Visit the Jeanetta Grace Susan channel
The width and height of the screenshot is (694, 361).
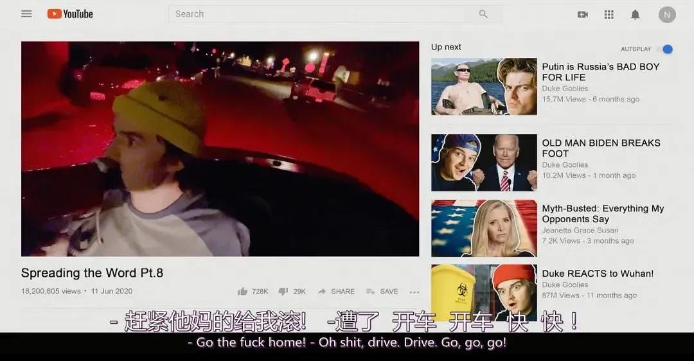point(580,231)
